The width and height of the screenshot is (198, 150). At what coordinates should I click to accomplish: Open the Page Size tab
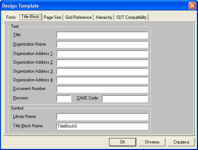(x=52, y=17)
